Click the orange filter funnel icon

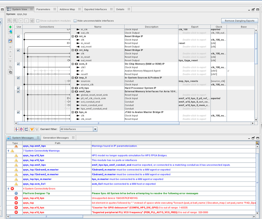[32, 129]
